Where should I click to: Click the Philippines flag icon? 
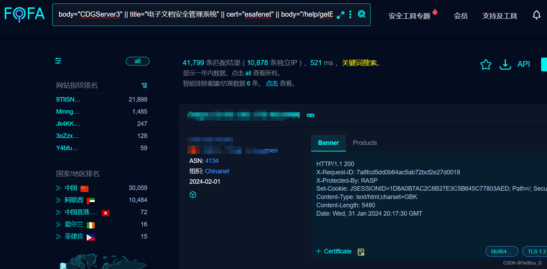(91, 237)
